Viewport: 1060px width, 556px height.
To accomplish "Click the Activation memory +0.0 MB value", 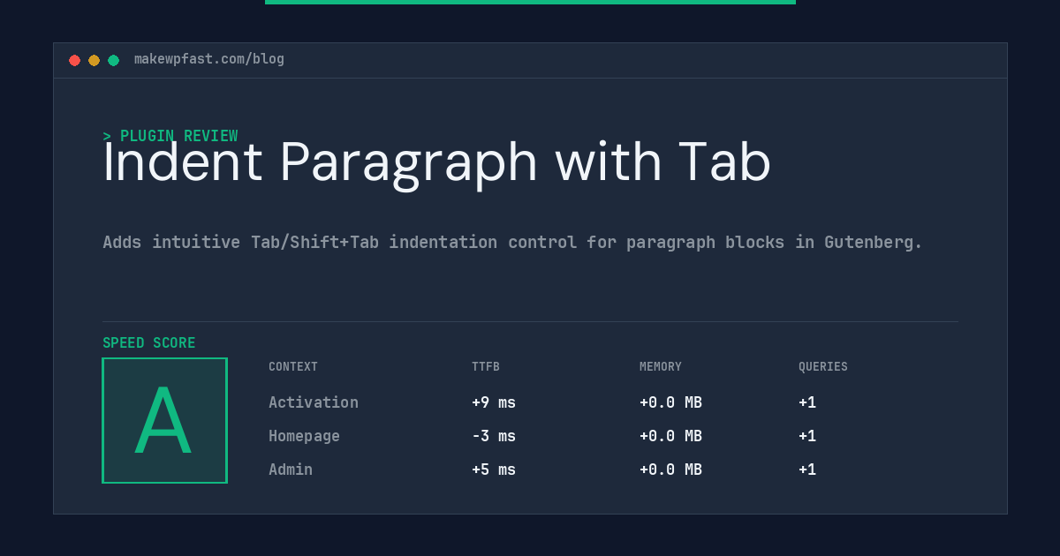I will [670, 402].
